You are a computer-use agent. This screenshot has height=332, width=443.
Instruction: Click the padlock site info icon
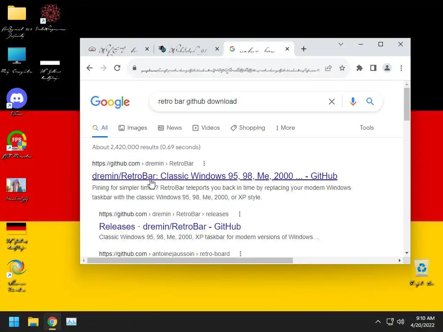coord(135,68)
